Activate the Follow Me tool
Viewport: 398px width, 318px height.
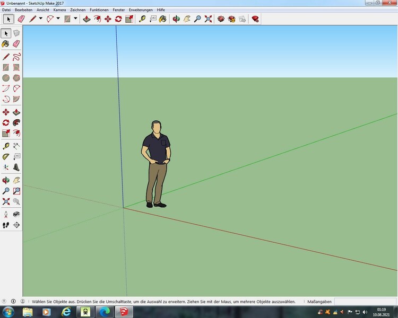[x=16, y=122]
